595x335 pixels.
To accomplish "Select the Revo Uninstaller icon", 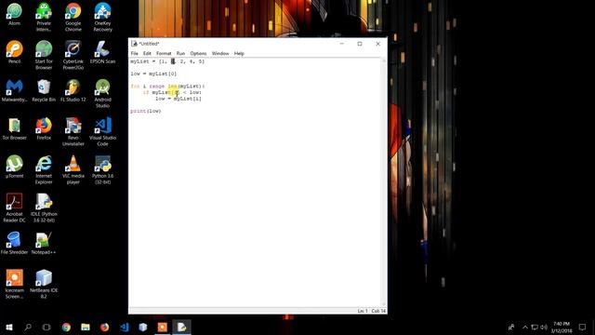I will [x=73, y=132].
